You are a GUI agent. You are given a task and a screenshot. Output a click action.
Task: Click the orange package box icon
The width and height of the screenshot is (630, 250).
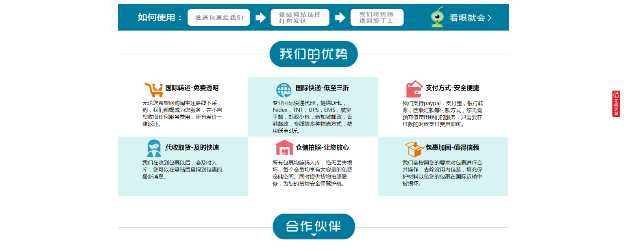click(x=414, y=149)
